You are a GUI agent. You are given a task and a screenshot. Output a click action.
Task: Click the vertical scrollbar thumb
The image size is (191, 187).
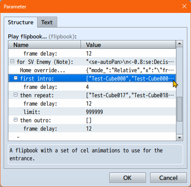point(179,109)
